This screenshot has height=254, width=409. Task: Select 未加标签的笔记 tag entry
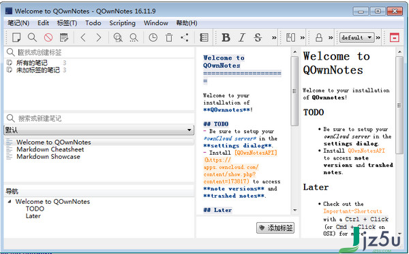(x=38, y=70)
